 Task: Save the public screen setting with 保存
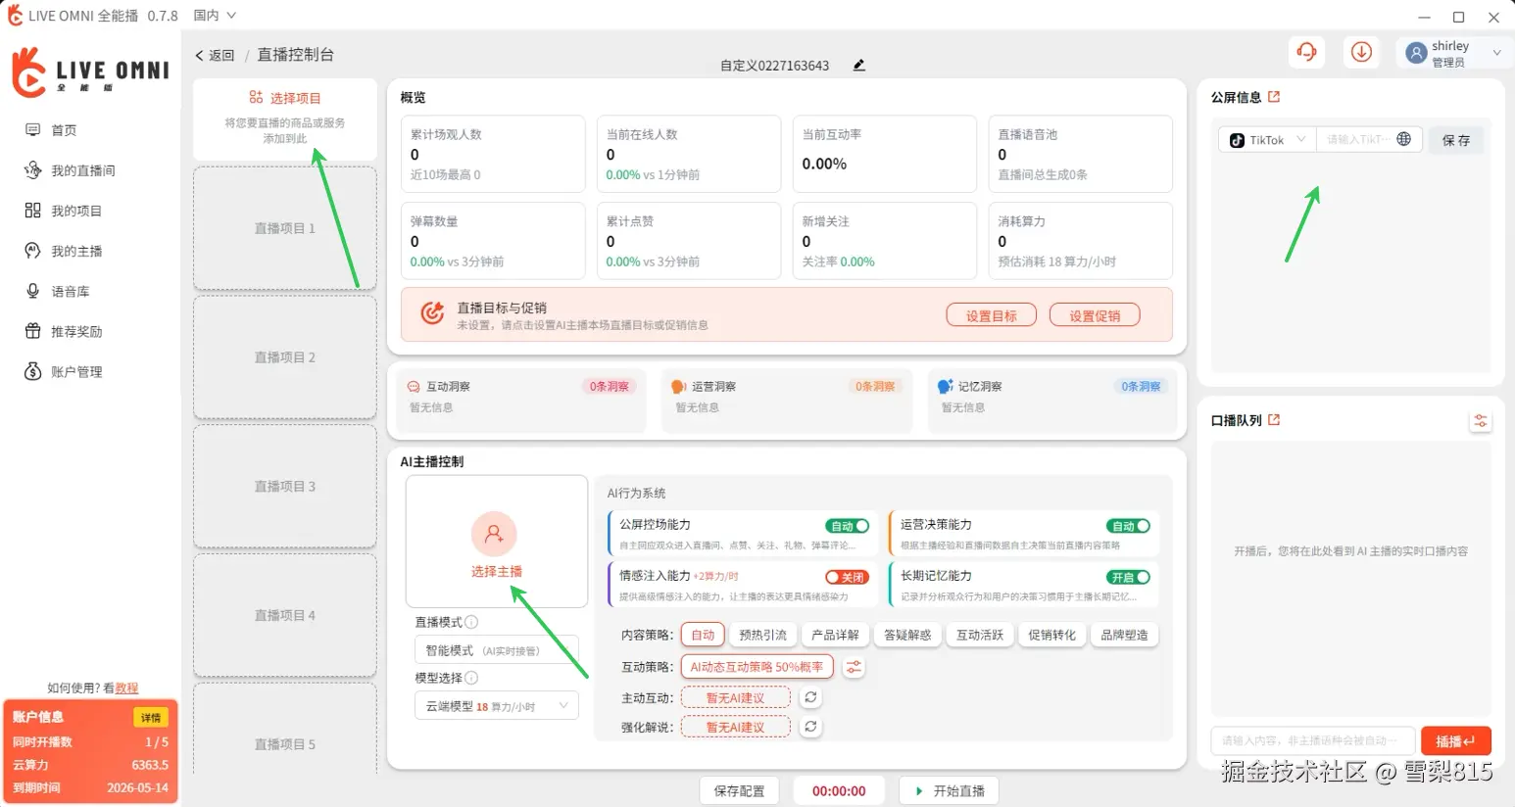(1456, 140)
